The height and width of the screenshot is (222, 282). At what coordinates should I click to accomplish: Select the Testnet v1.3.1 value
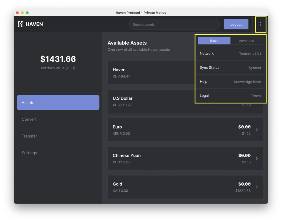[x=250, y=54]
